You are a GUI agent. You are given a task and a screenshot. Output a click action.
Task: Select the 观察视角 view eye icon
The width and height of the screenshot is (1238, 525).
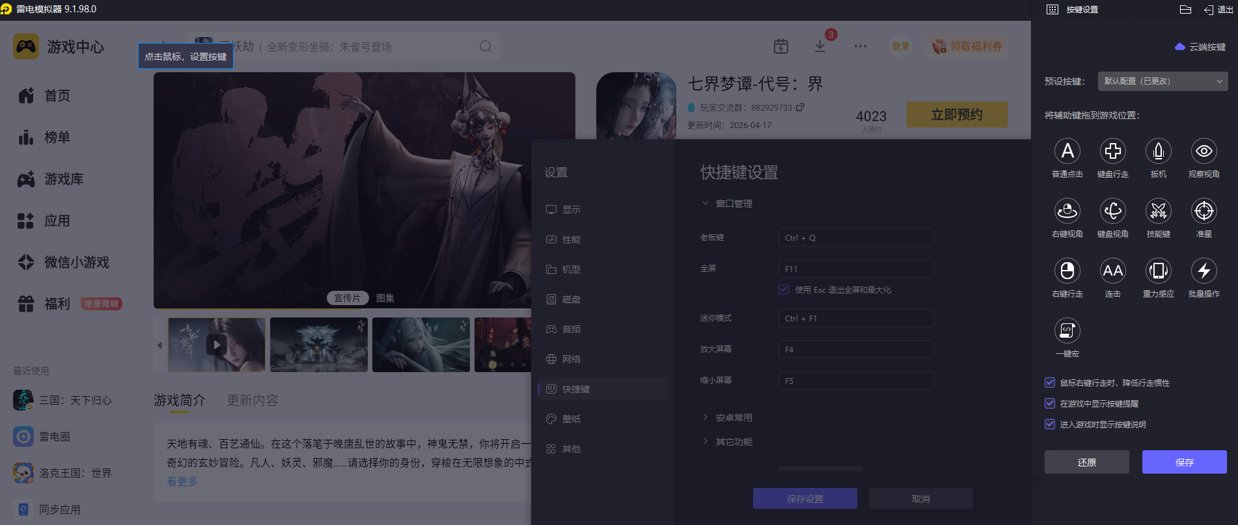tap(1204, 151)
